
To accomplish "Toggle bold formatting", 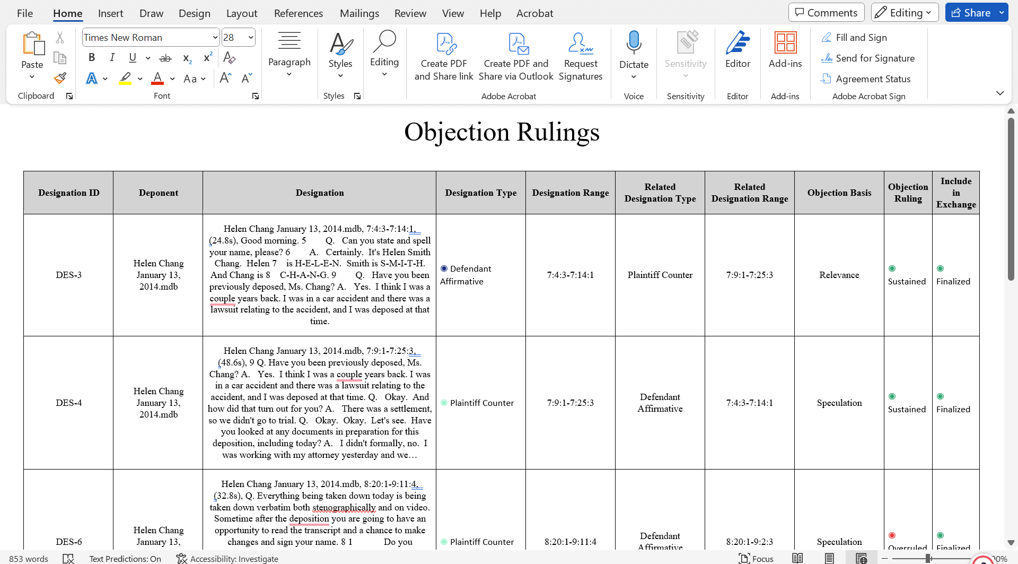I will (x=91, y=57).
